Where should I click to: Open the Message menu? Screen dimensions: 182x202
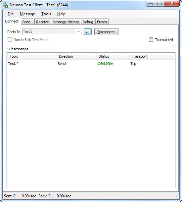point(27,14)
